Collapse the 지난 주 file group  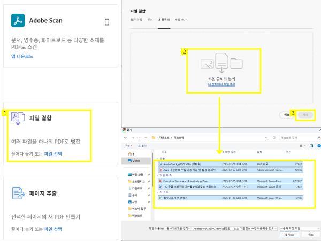pos(157,192)
